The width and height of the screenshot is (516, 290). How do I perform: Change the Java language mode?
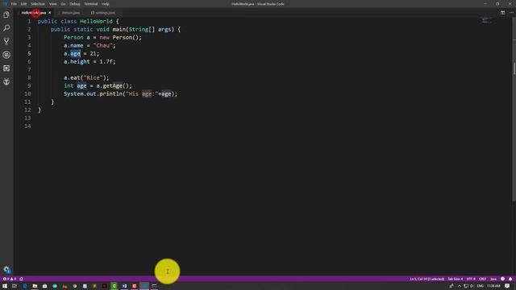493,279
